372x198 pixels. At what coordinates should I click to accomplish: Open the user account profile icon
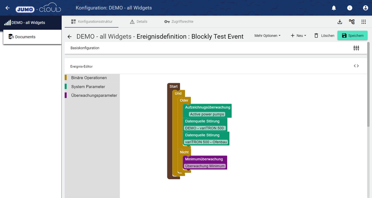365,8
